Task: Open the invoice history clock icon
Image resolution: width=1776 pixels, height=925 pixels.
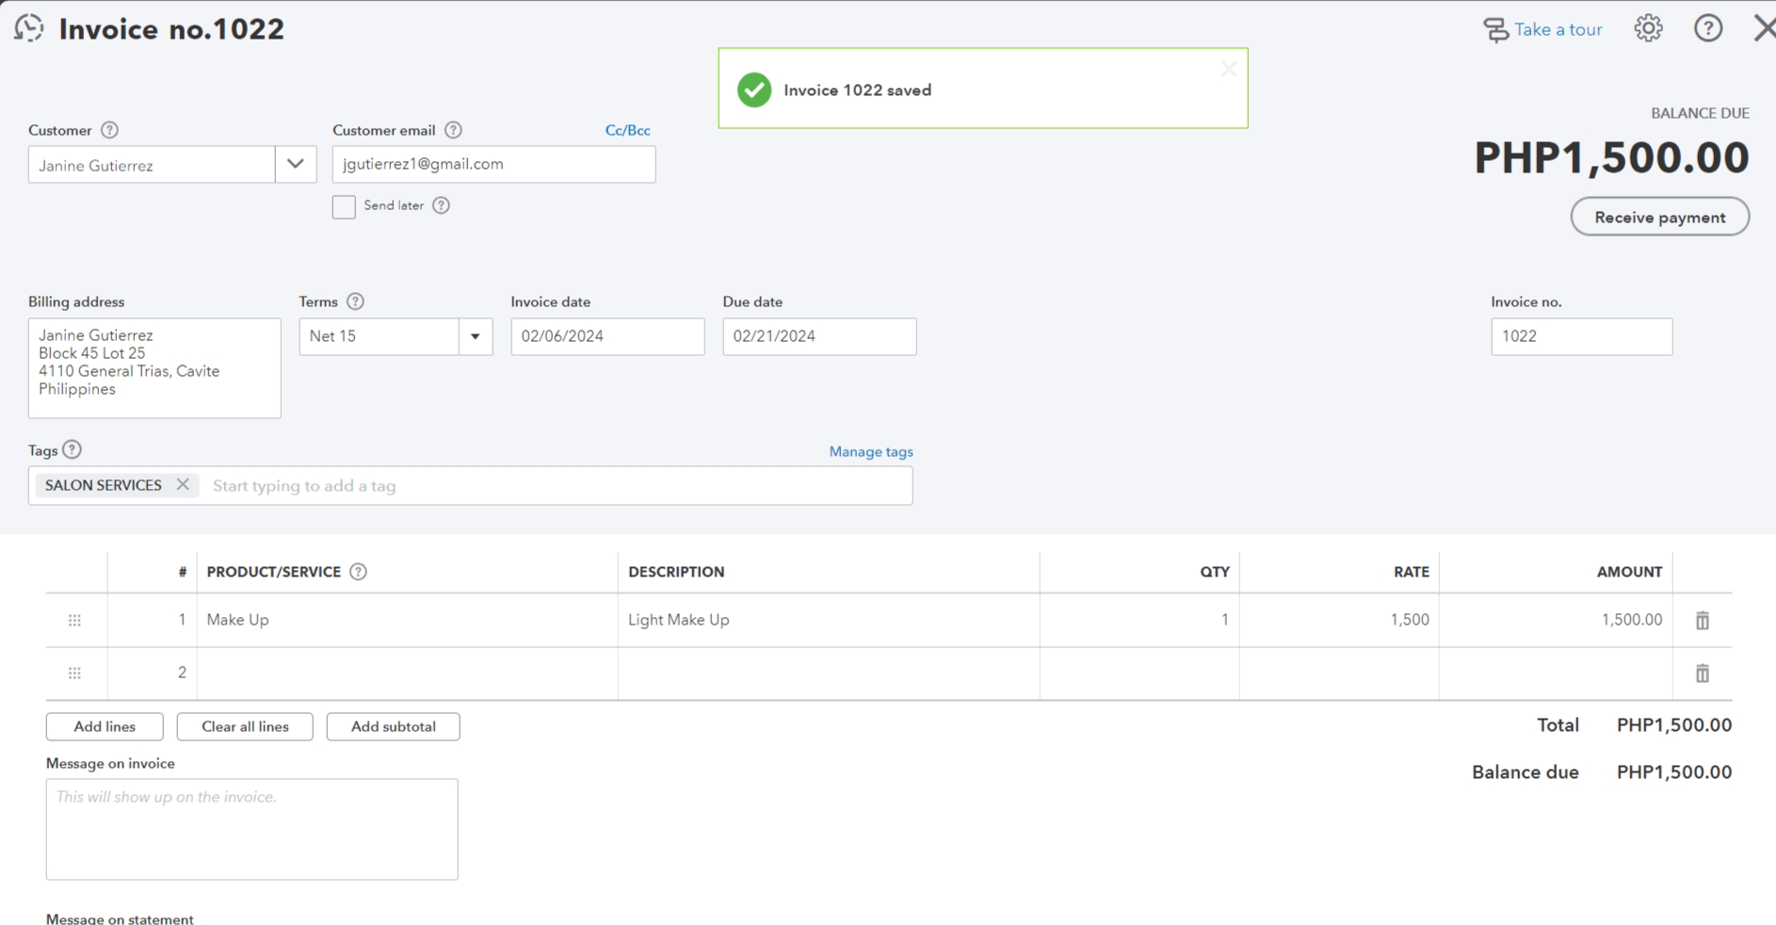Action: click(x=29, y=28)
